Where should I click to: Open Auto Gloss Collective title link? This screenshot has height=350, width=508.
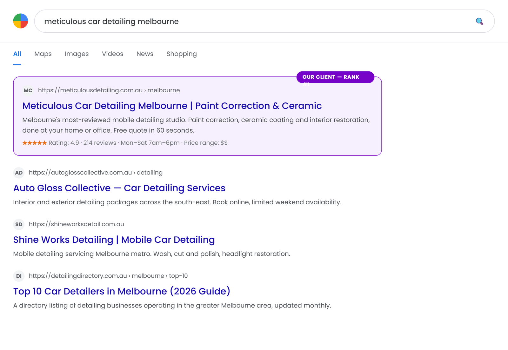pyautogui.click(x=119, y=188)
